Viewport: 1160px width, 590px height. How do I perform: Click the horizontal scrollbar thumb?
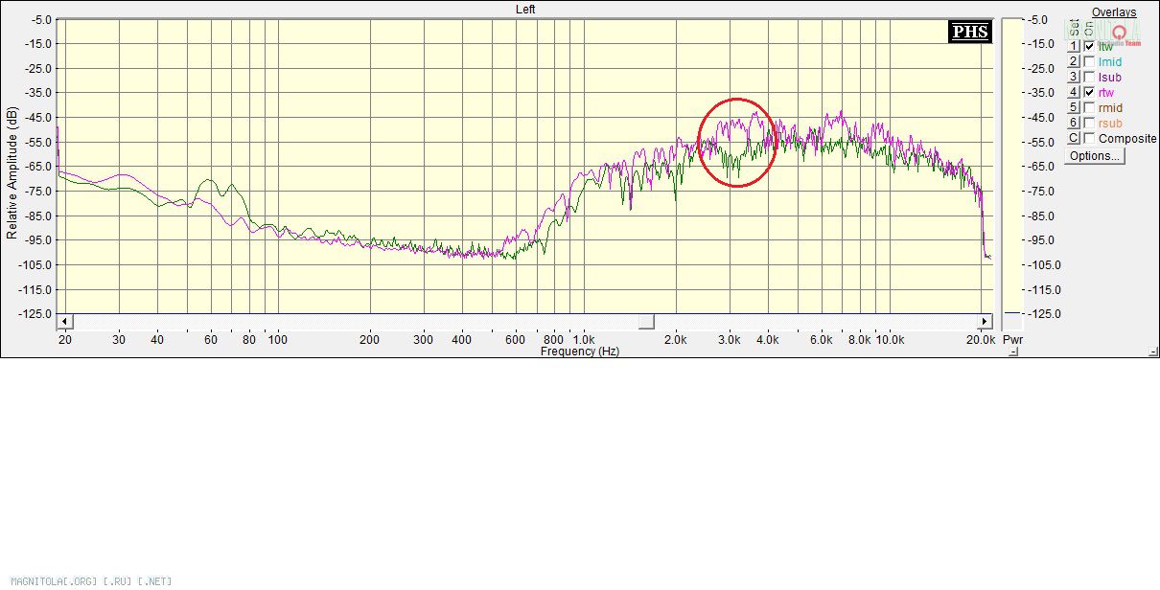point(646,321)
